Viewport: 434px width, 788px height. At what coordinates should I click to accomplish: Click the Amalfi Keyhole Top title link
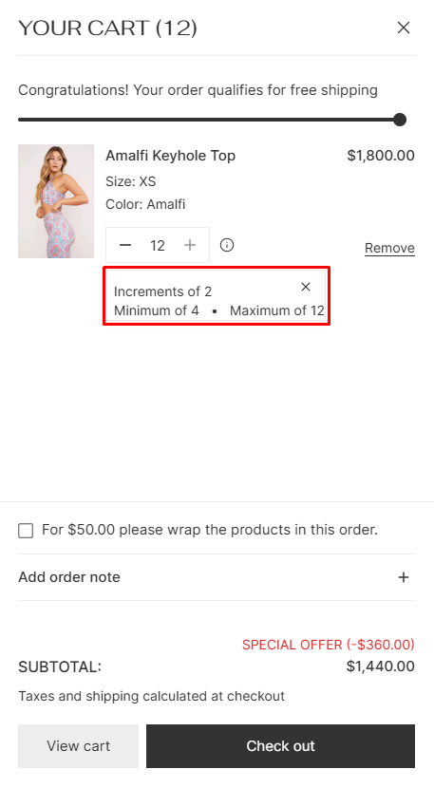[171, 156]
